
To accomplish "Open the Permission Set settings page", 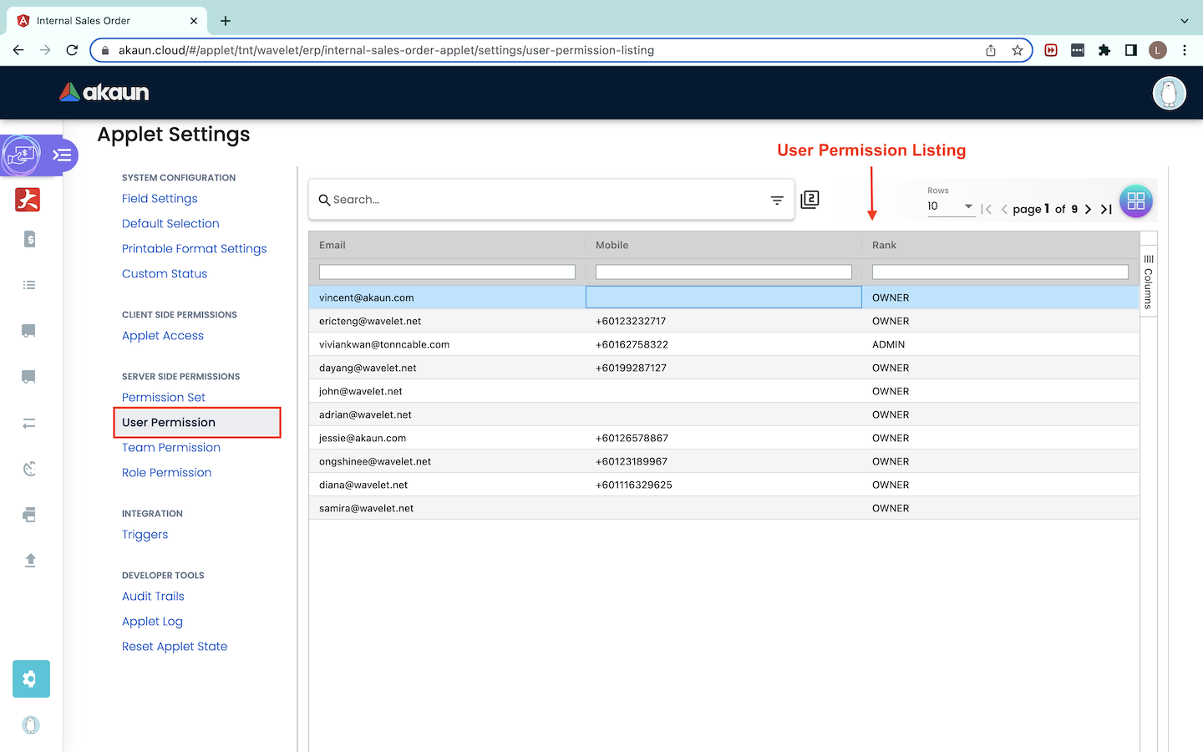I will tap(164, 397).
